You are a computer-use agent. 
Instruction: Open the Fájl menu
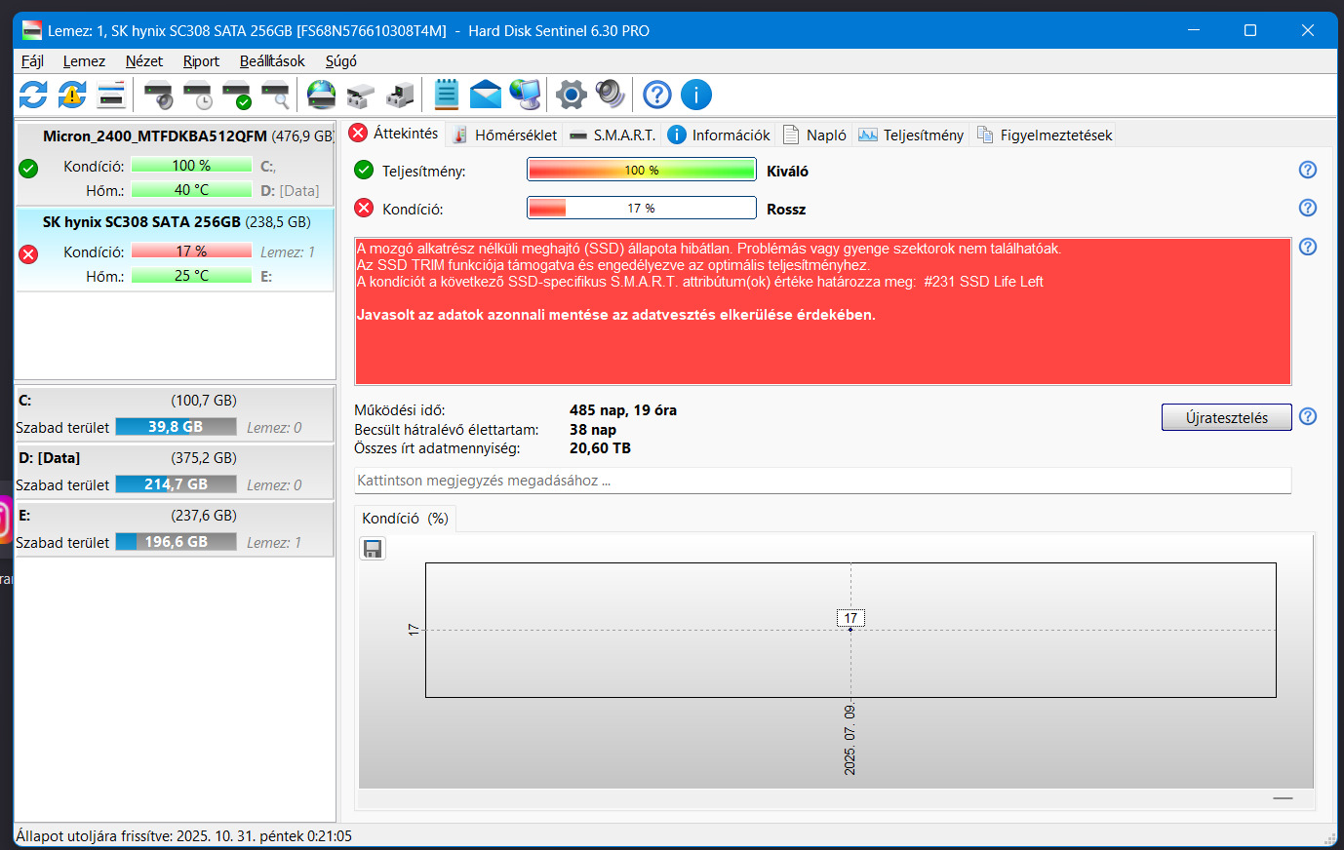pos(32,60)
